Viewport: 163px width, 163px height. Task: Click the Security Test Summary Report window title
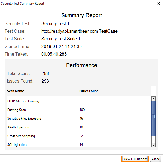[23, 4]
